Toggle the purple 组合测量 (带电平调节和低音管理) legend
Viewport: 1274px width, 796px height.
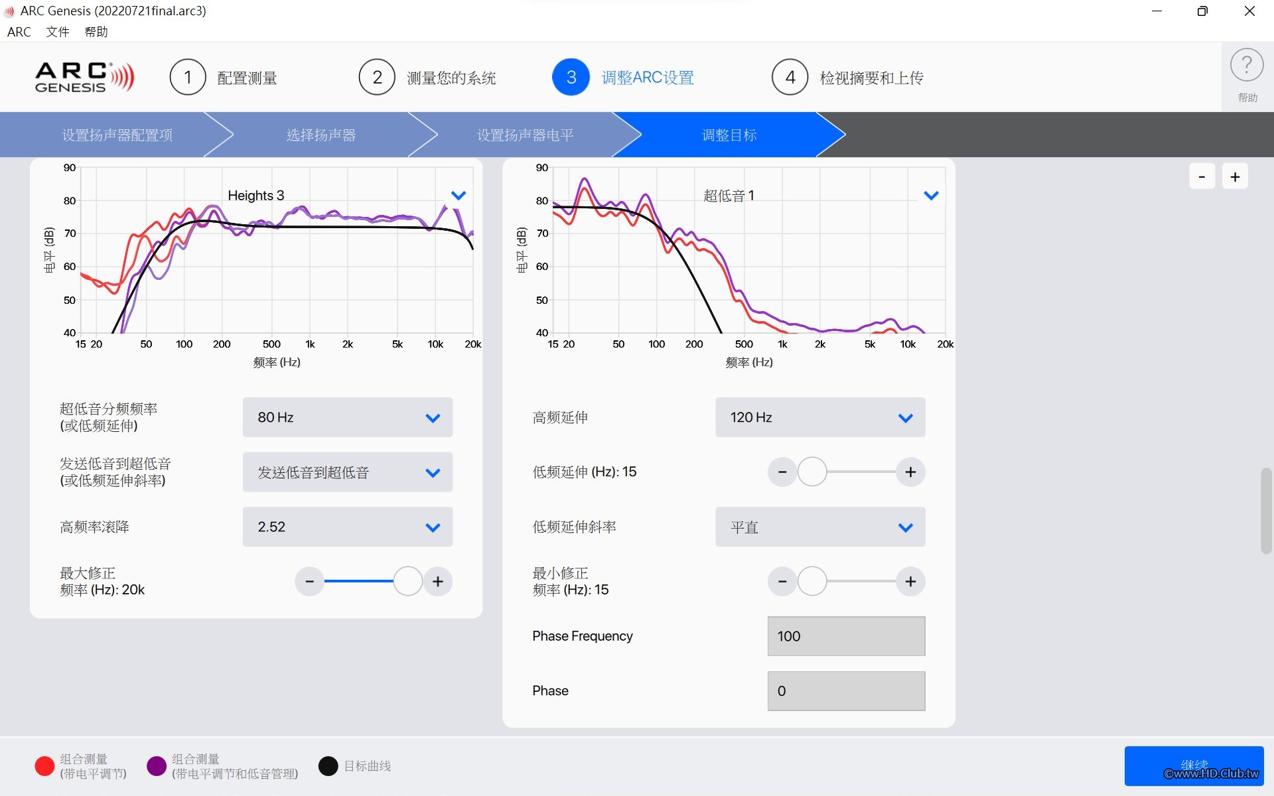[x=157, y=766]
